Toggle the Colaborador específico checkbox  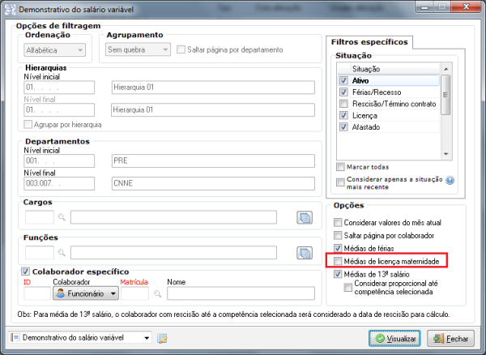(x=26, y=272)
